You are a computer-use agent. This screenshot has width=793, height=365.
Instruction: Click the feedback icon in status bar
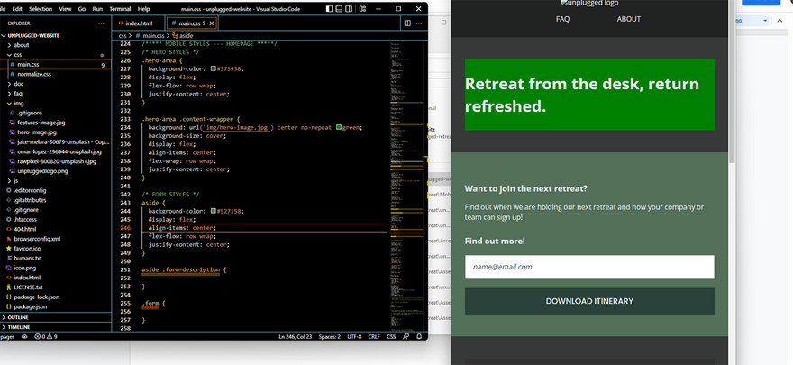406,336
